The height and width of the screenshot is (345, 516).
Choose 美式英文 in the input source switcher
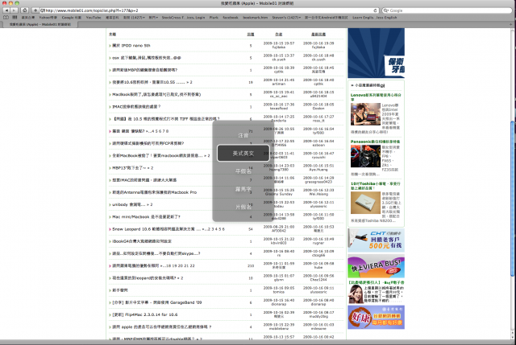pos(243,154)
